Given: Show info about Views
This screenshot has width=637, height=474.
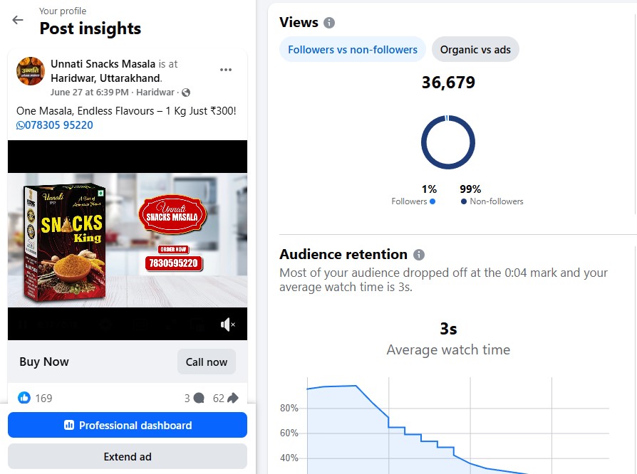Looking at the screenshot, I should 329,23.
